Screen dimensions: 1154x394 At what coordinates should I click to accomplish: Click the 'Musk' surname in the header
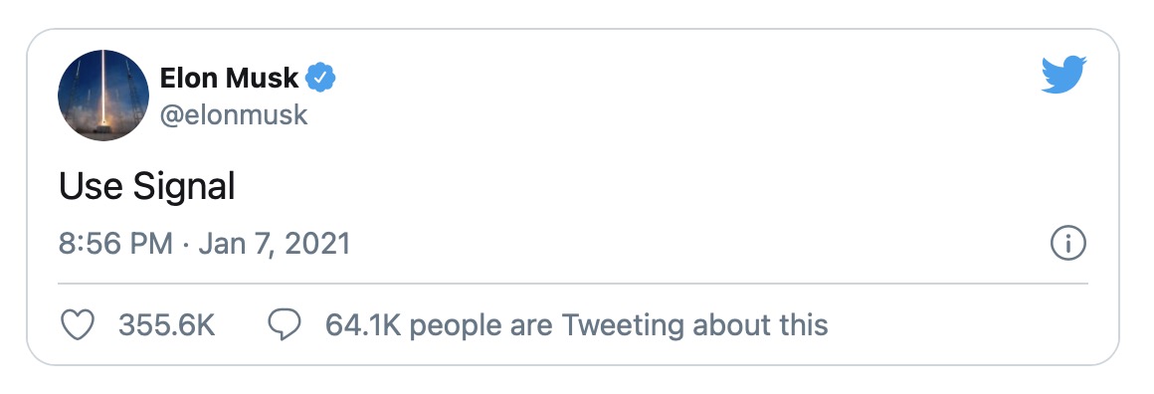point(260,78)
